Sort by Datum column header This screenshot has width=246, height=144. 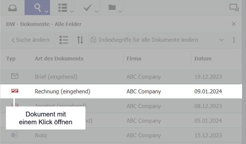point(203,59)
